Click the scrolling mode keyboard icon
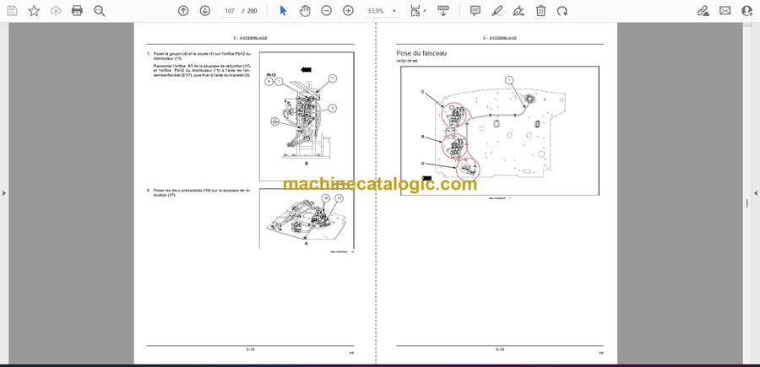The height and width of the screenshot is (367, 760). (442, 11)
